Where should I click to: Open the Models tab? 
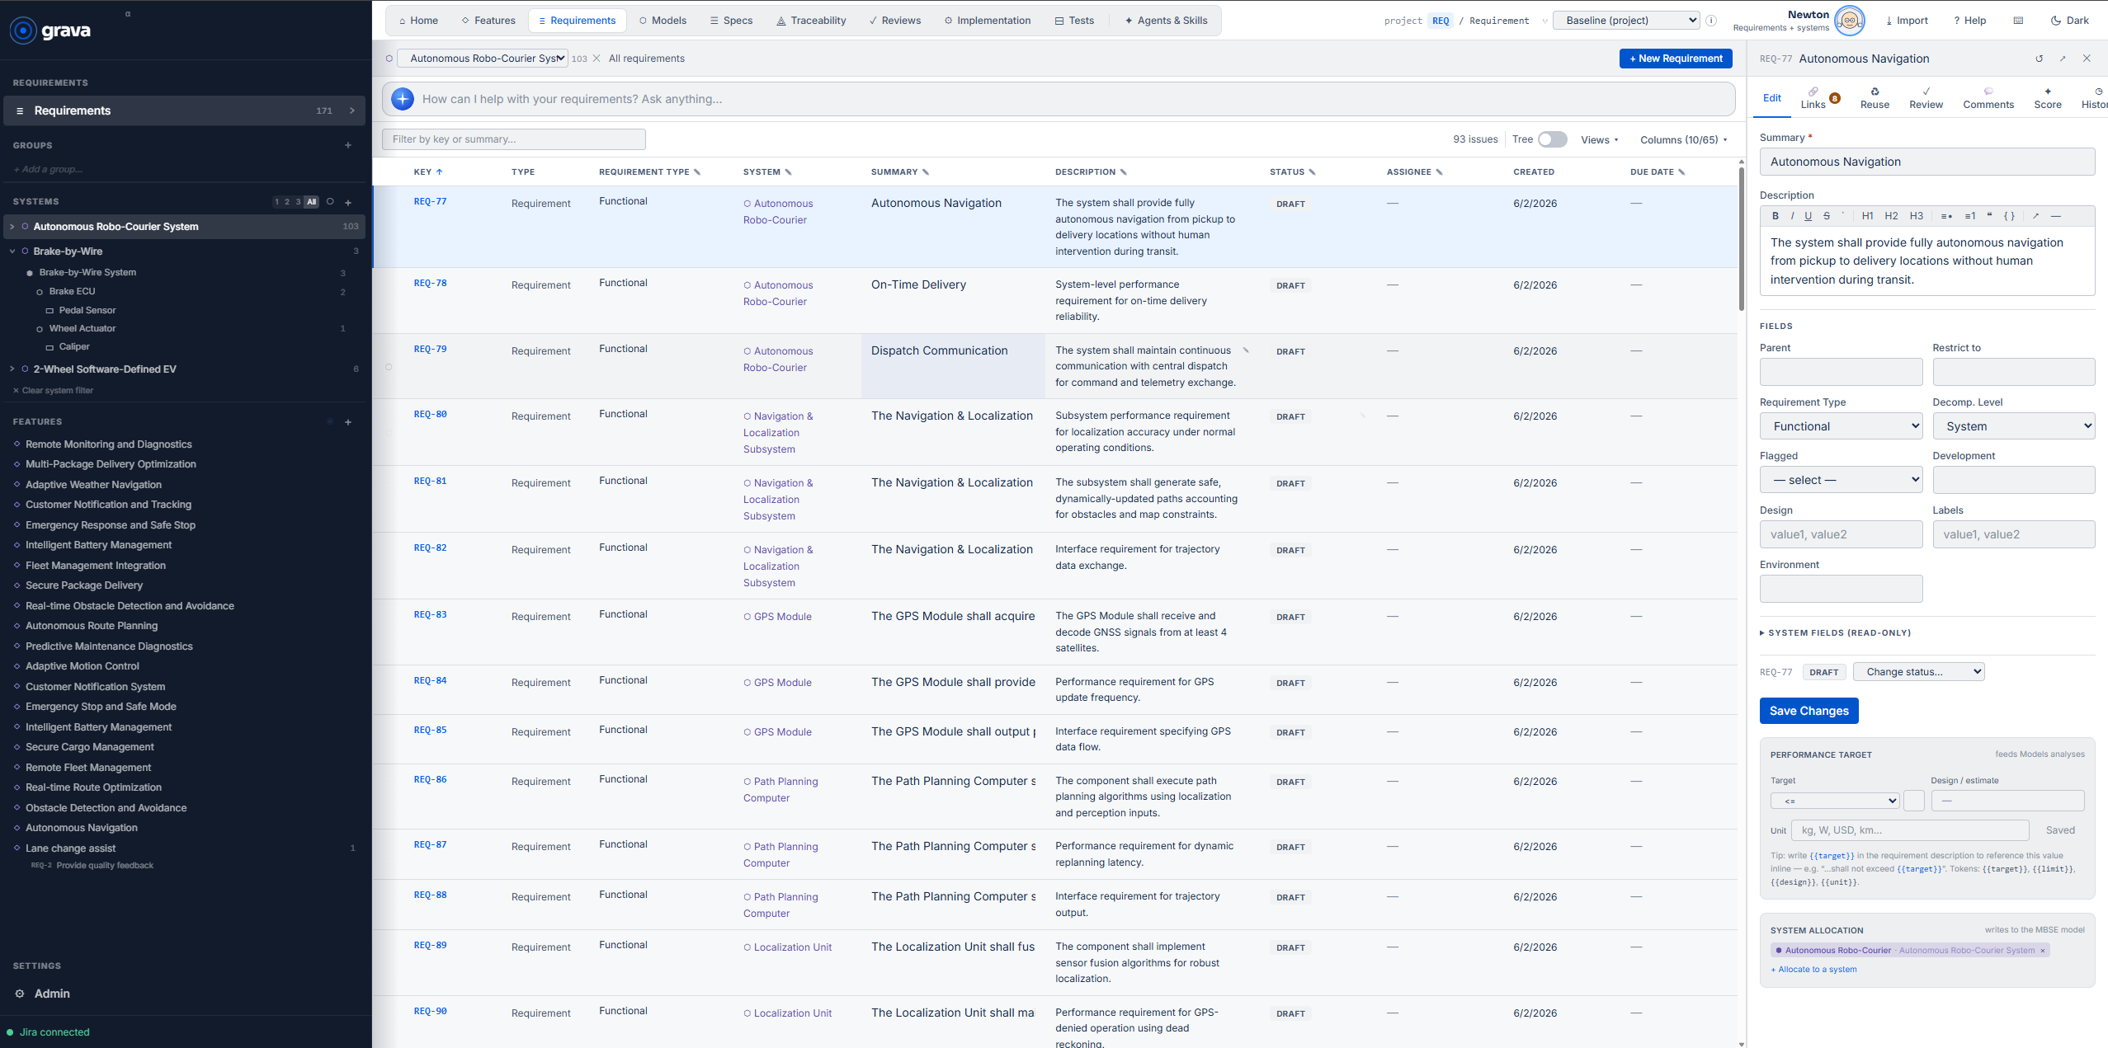663,21
